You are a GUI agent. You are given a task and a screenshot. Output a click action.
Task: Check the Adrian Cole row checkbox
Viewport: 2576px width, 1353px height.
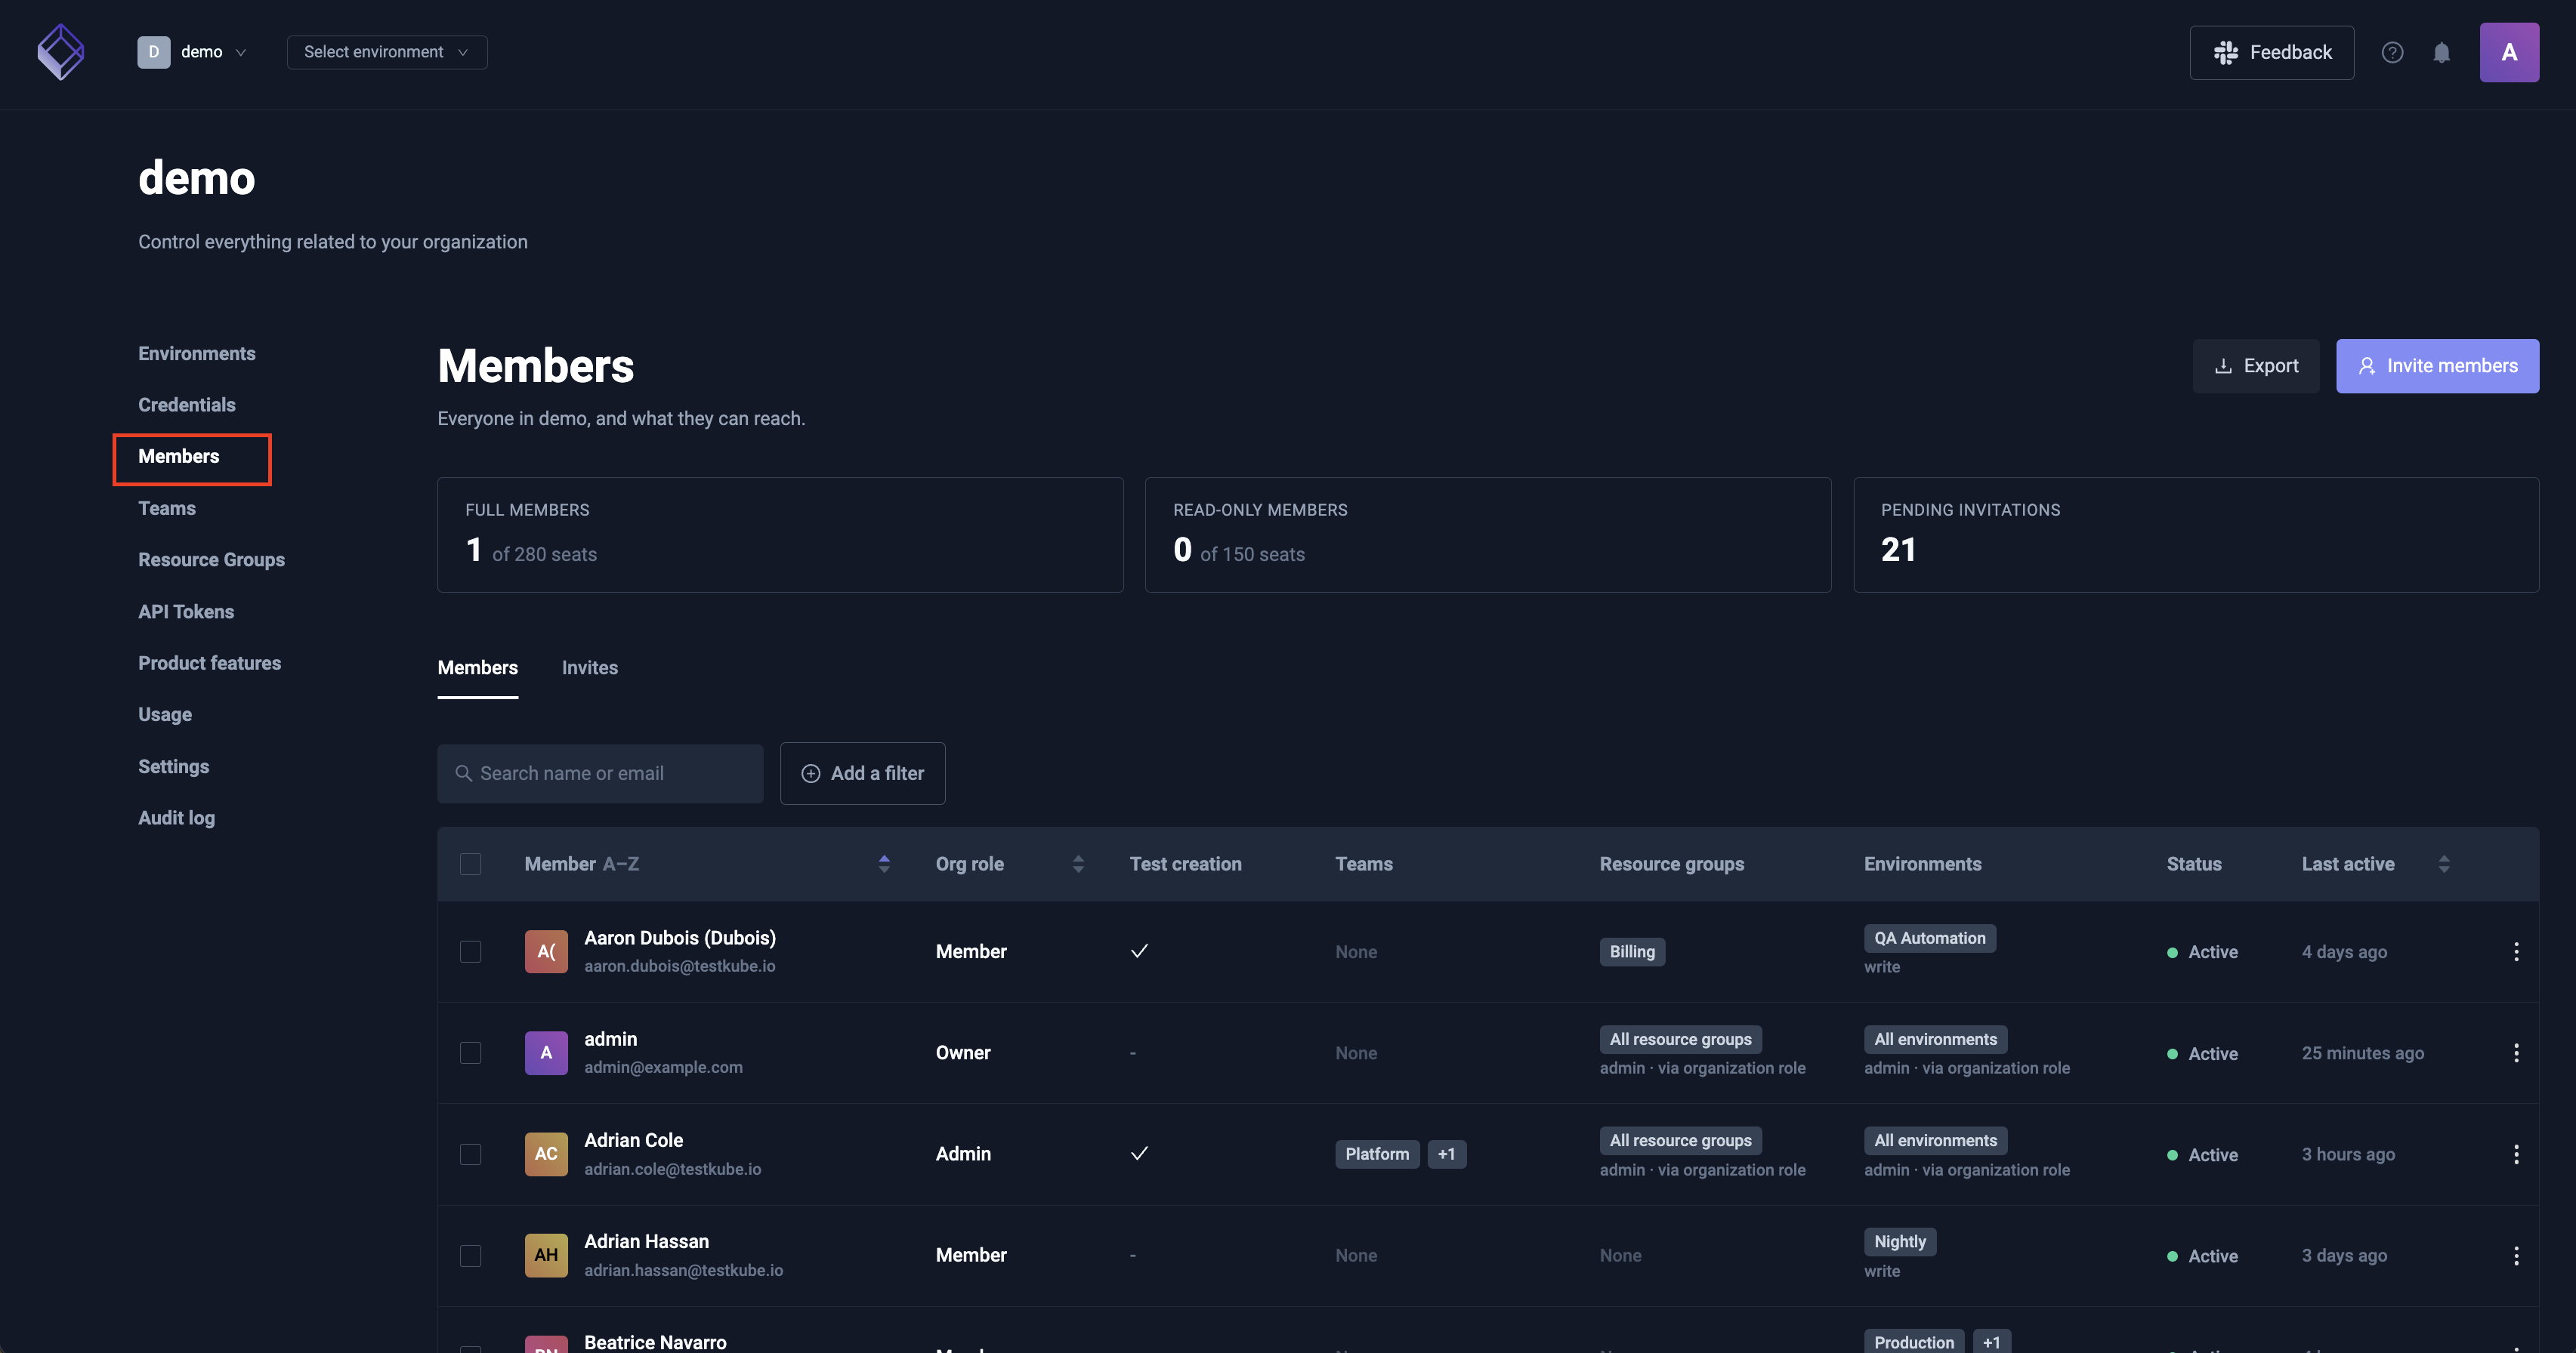point(470,1154)
